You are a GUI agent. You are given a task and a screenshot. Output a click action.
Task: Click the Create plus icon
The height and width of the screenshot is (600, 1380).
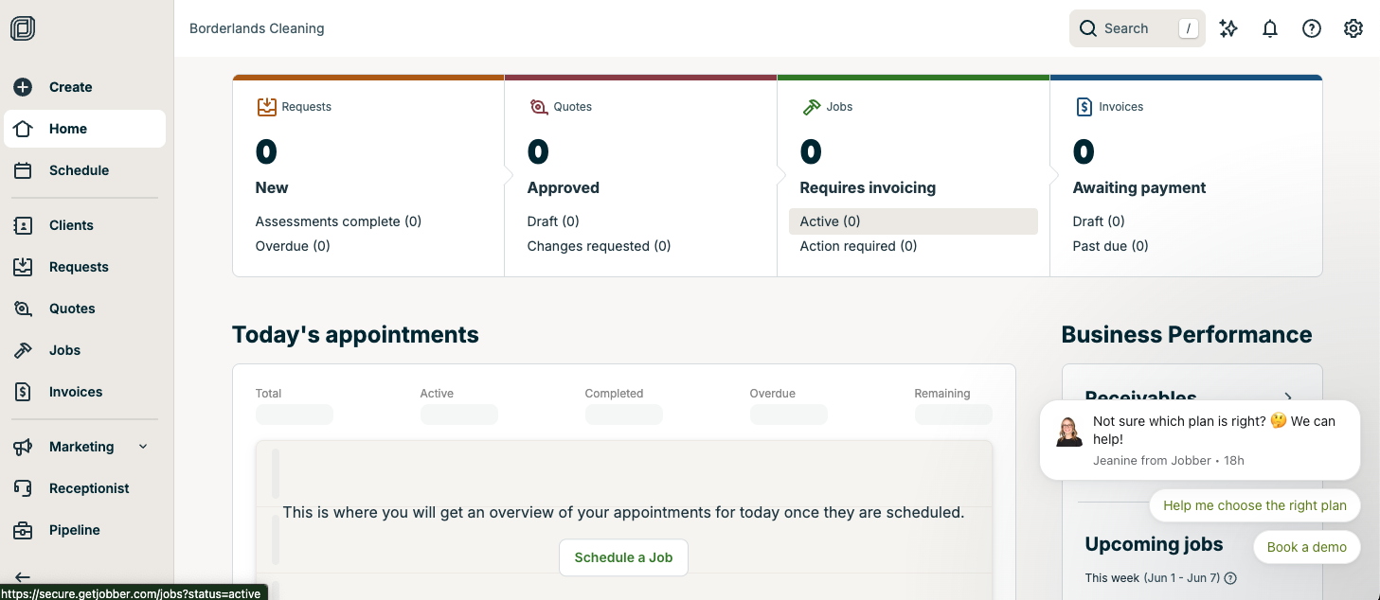pos(23,87)
